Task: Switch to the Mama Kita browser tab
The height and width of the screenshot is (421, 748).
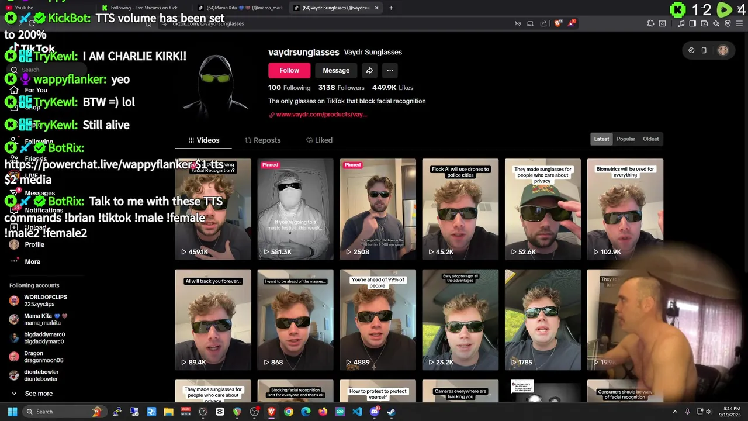Action: pyautogui.click(x=240, y=8)
